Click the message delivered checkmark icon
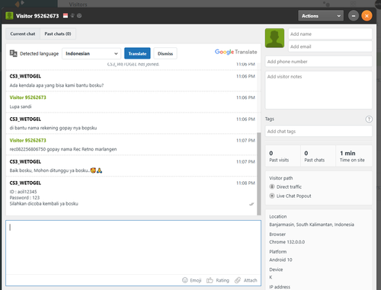The height and width of the screenshot is (290, 381). coord(251,204)
